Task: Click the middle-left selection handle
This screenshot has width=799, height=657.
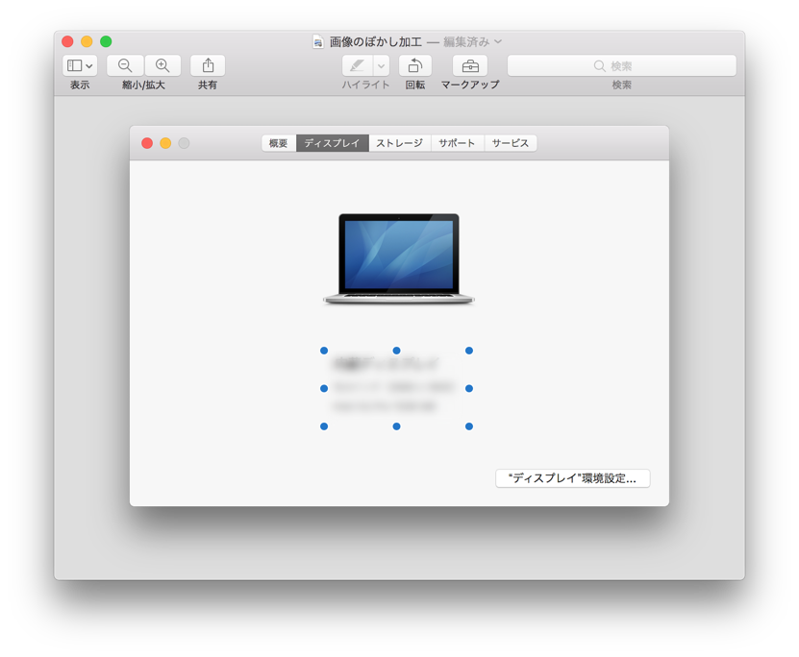Action: click(x=324, y=389)
